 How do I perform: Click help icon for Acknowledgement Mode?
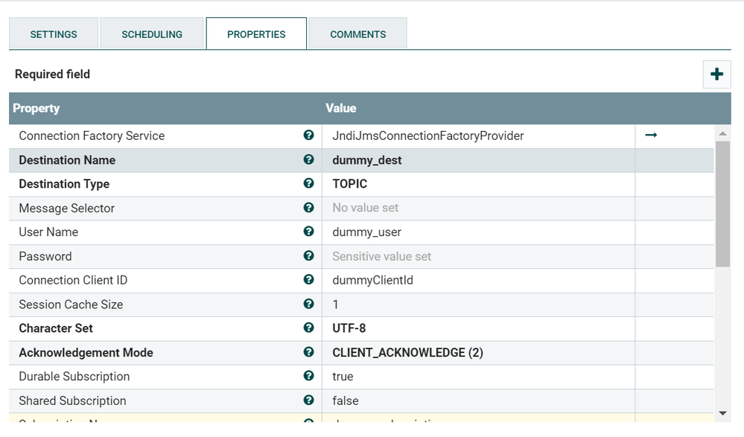click(x=308, y=352)
